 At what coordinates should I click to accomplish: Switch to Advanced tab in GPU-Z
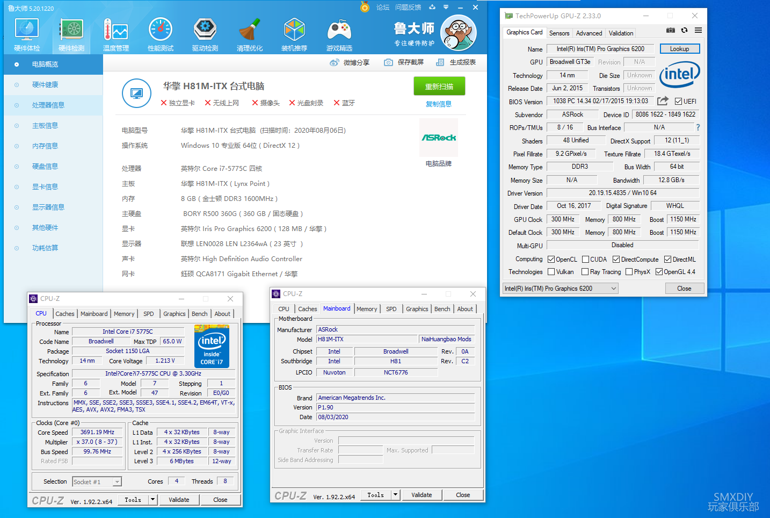point(589,33)
